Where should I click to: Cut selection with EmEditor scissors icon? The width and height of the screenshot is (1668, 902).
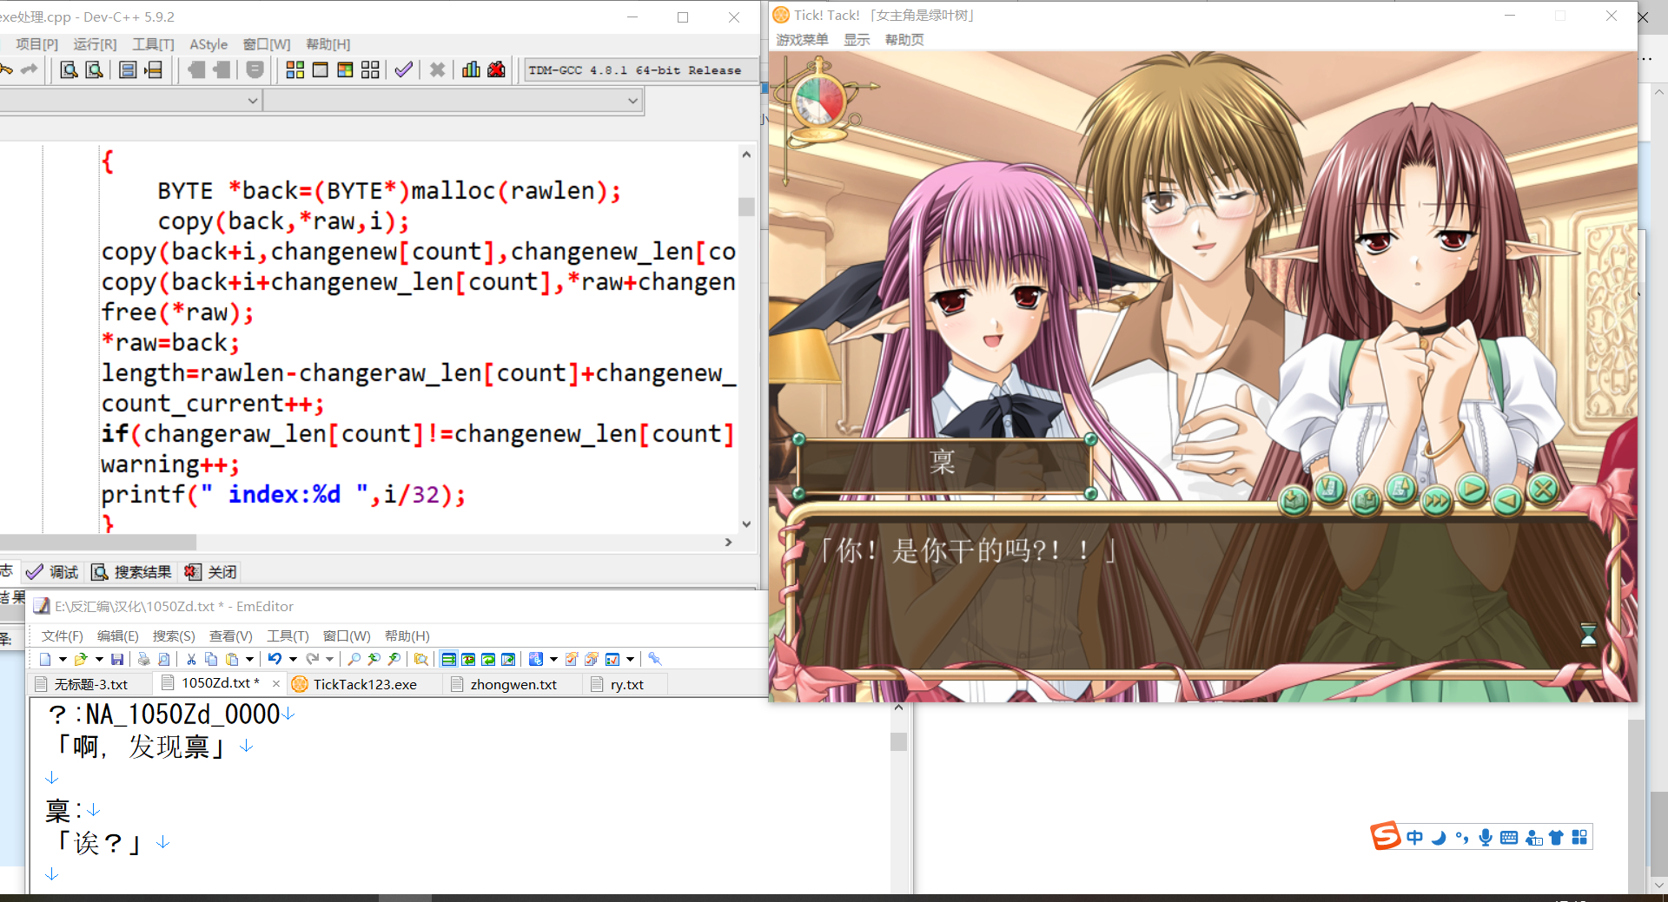click(x=191, y=660)
